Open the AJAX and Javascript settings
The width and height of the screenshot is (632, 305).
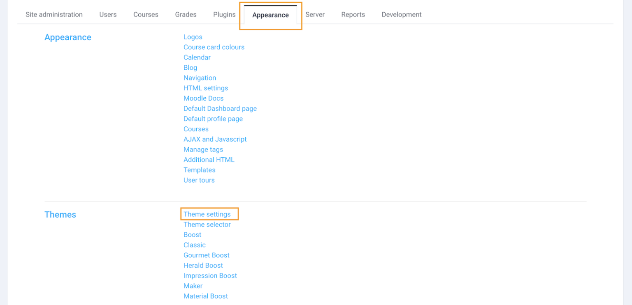pos(215,139)
